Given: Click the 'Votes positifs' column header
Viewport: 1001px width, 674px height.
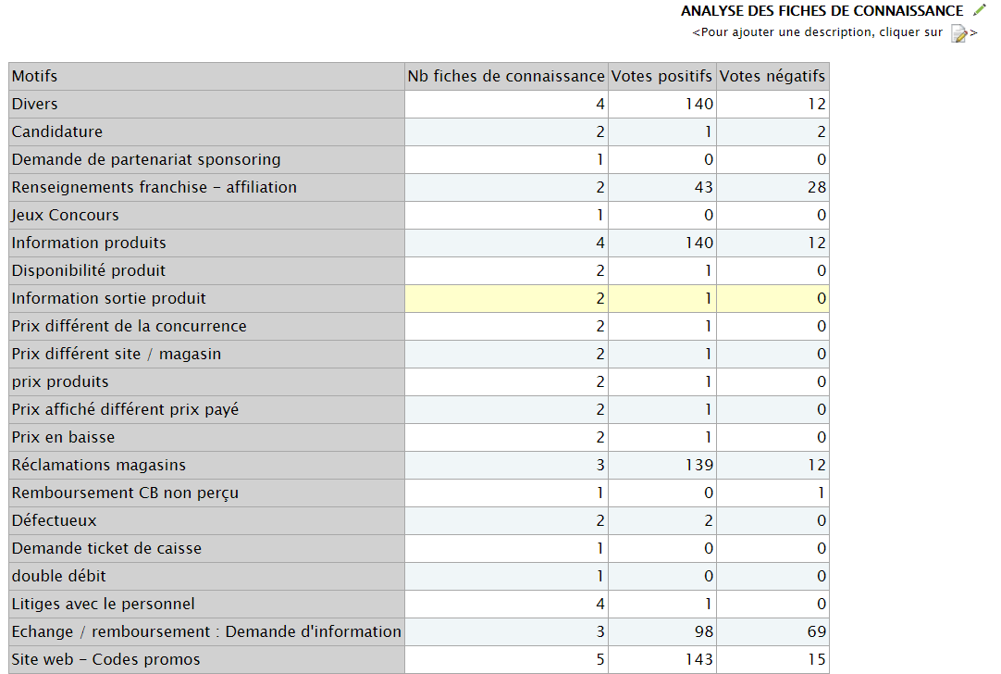Looking at the screenshot, I should tap(661, 76).
